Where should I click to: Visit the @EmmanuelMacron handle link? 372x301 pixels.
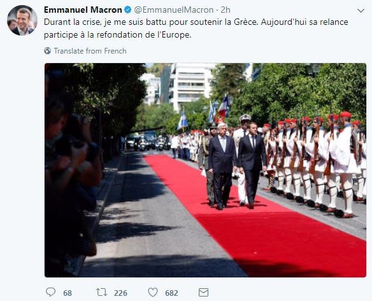tap(174, 10)
